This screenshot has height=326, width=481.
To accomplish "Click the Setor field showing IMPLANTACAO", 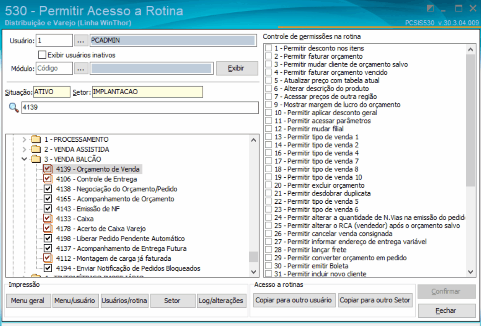I will pyautogui.click(x=148, y=92).
